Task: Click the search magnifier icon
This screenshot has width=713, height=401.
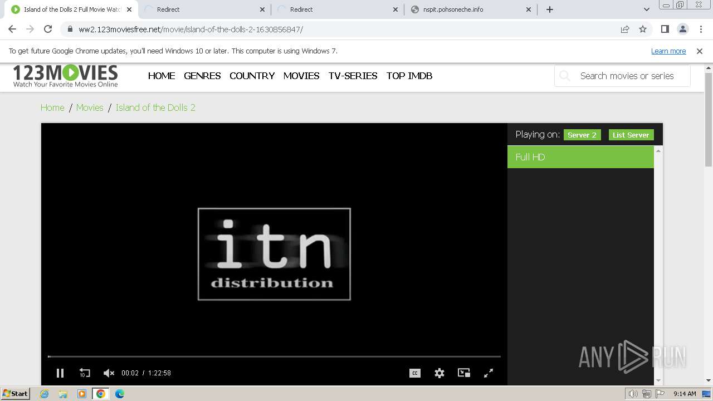Action: point(565,76)
